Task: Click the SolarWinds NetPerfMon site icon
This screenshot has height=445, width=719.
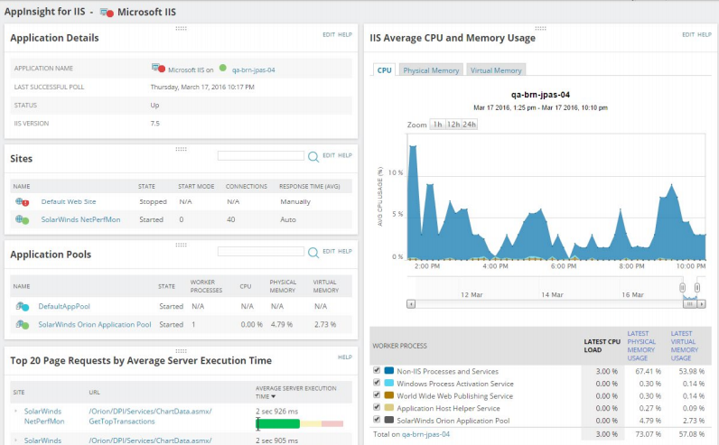Action: tap(22, 219)
